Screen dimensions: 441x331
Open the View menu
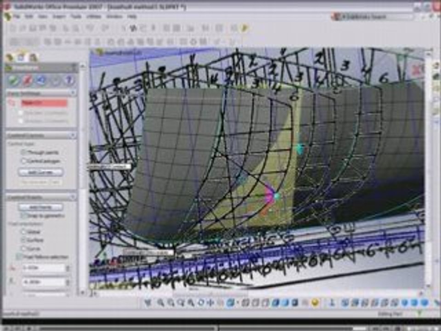click(43, 17)
